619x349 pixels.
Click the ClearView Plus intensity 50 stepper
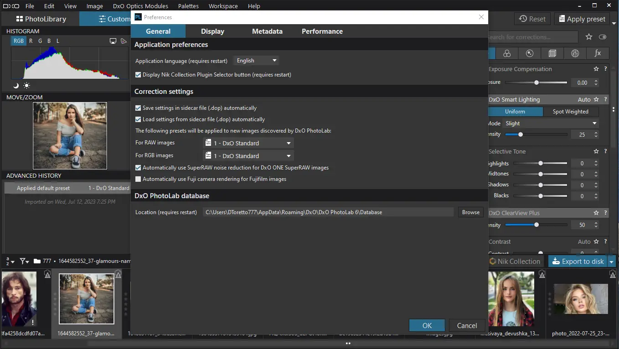tap(596, 225)
